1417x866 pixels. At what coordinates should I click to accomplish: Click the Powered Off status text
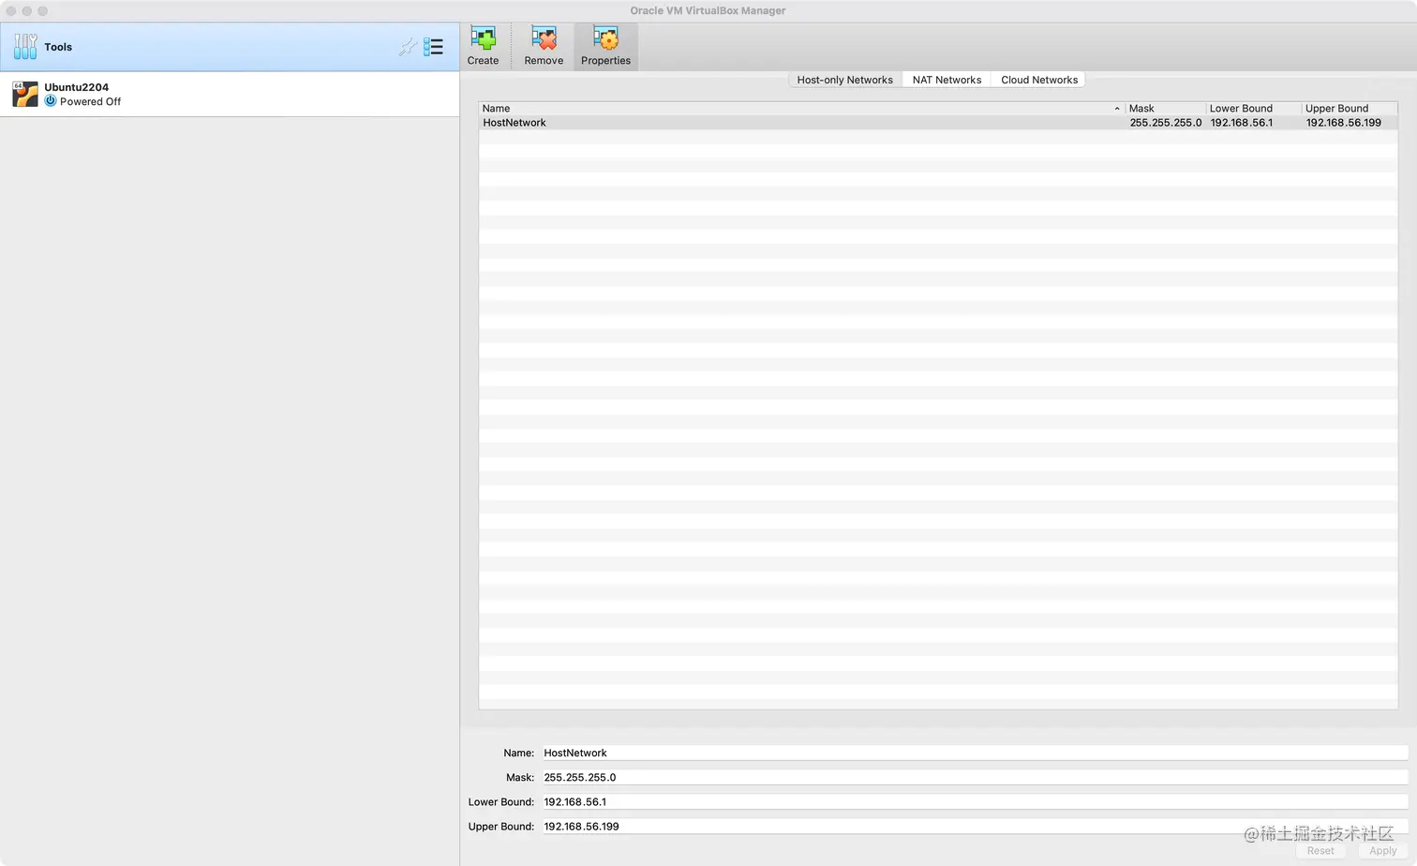90,101
